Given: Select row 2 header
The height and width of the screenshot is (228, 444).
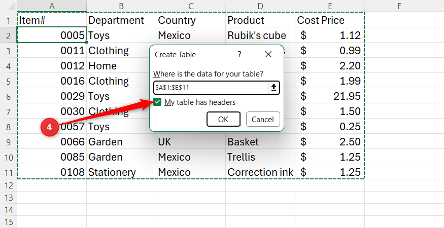Looking at the screenshot, I should (x=9, y=35).
